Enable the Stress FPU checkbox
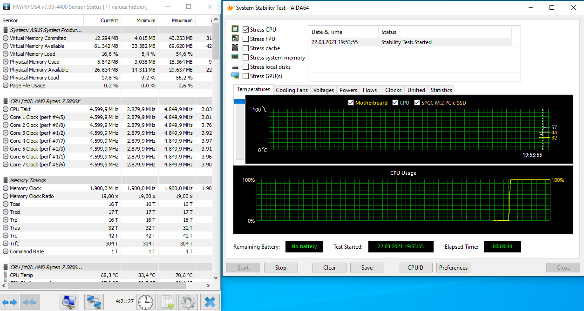Image resolution: width=584 pixels, height=311 pixels. 245,39
